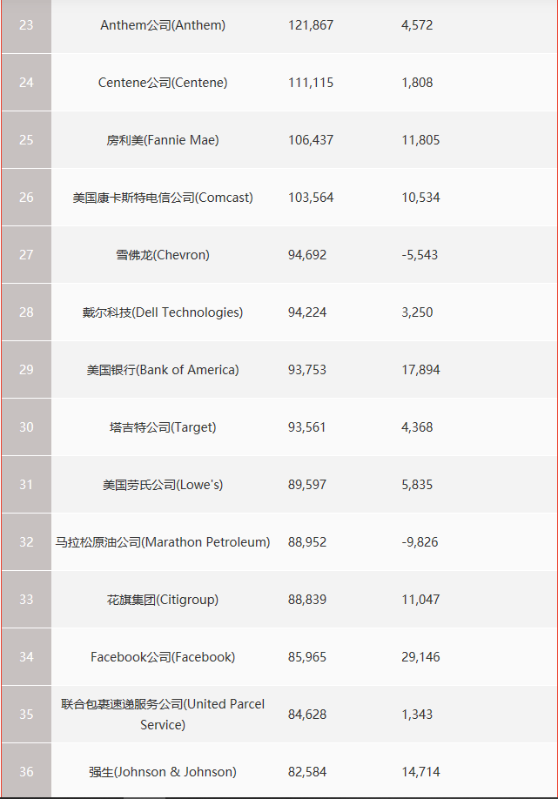Click Dell Technologies row name

(x=163, y=312)
